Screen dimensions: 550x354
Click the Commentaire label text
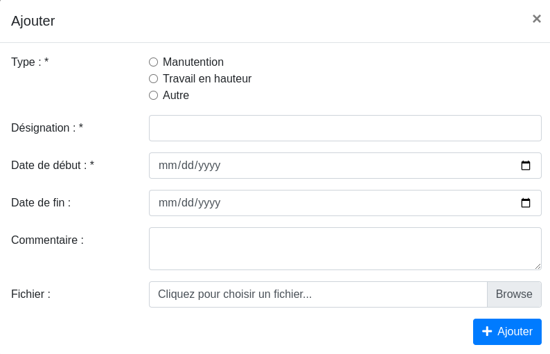tap(47, 240)
